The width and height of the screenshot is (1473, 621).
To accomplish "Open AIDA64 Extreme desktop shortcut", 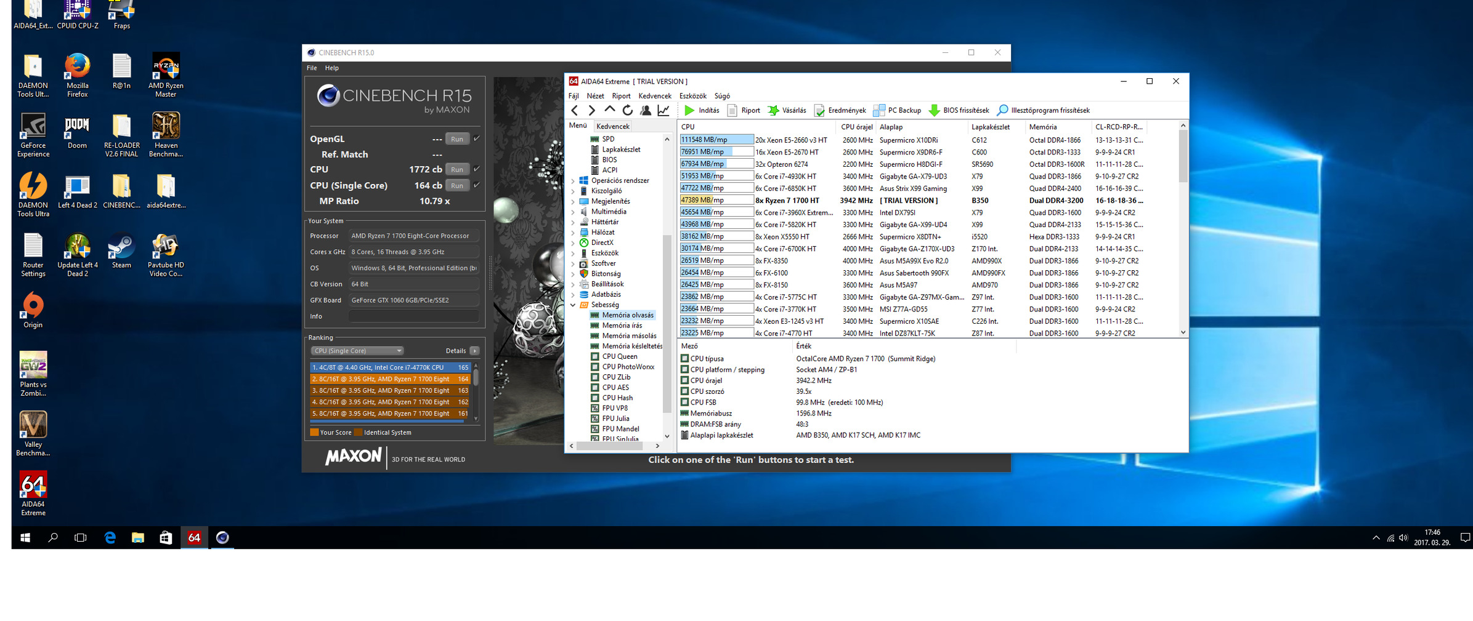I will tap(33, 494).
